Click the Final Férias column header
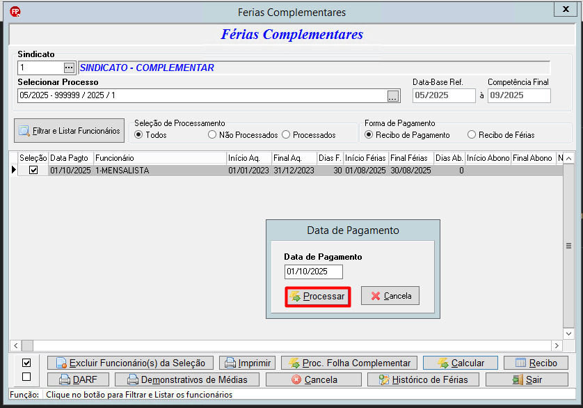 click(x=411, y=158)
